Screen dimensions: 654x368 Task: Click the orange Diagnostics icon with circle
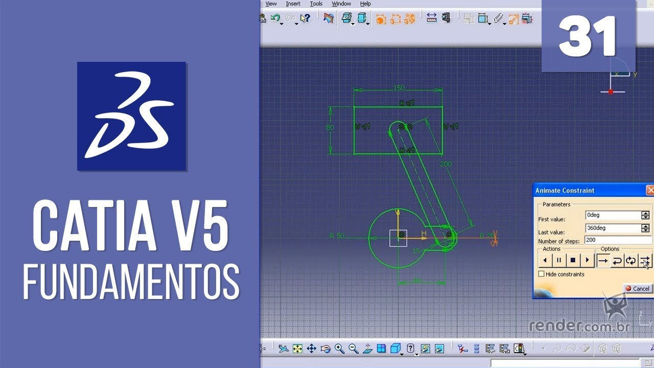pos(381,19)
